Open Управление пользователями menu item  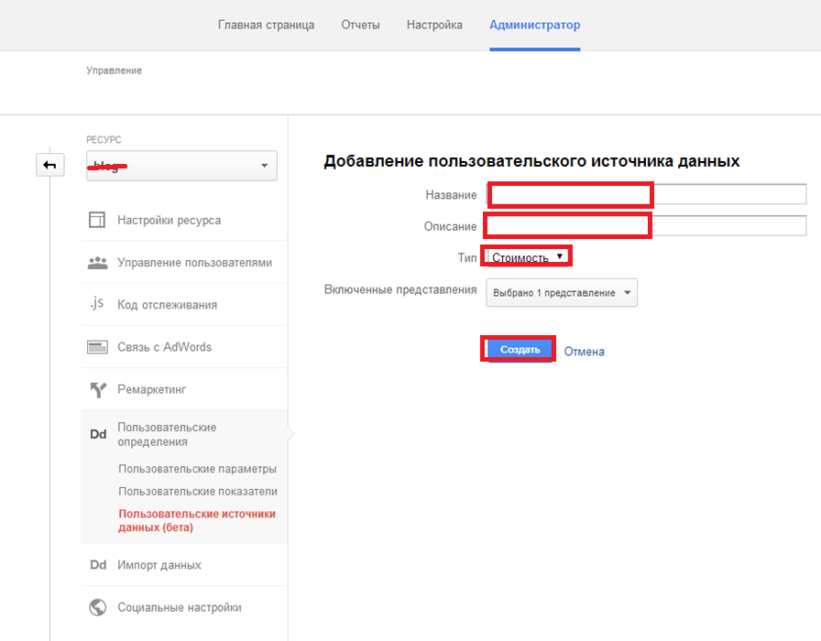pyautogui.click(x=184, y=263)
